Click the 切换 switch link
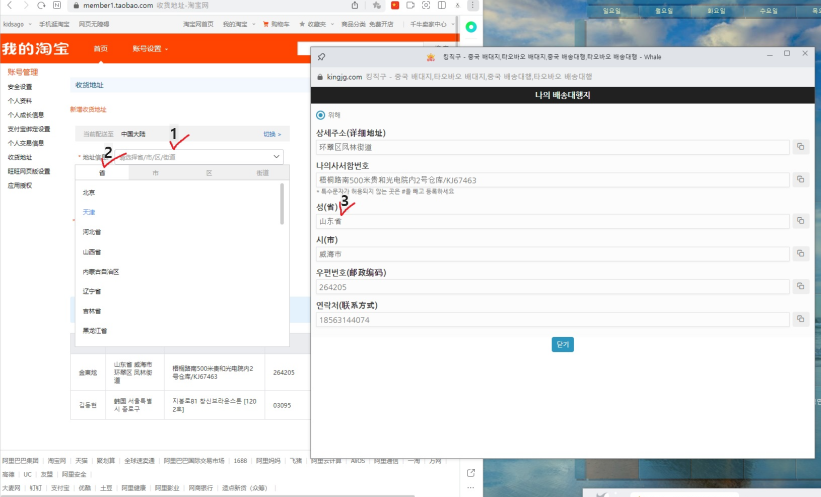 272,134
